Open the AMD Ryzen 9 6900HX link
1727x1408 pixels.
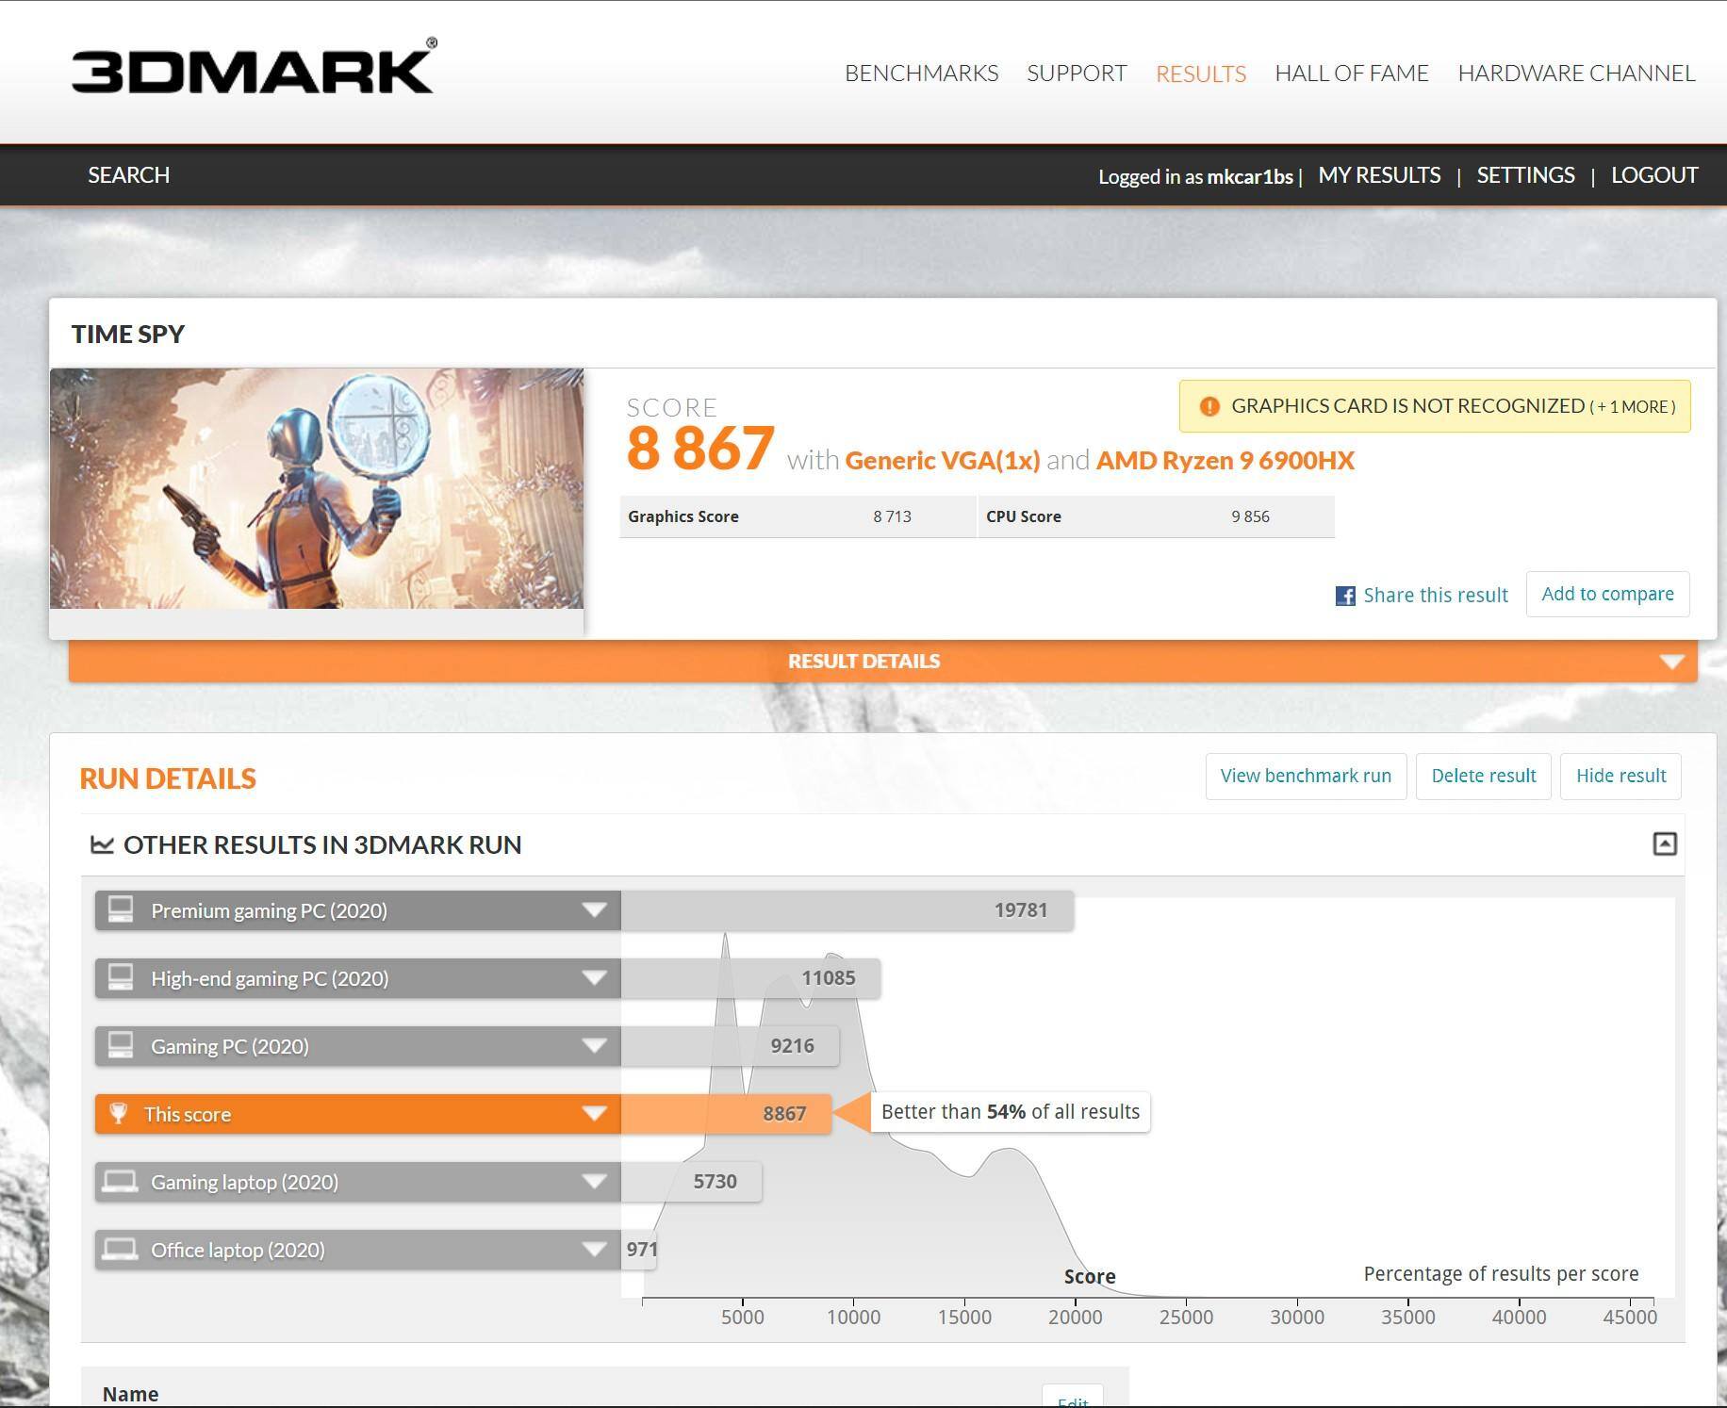(x=1225, y=460)
